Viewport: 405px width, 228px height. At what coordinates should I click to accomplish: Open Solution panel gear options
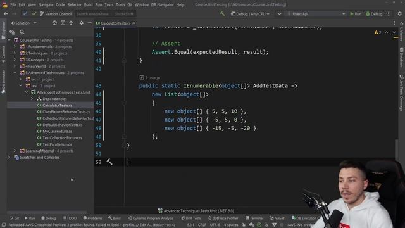82,23
